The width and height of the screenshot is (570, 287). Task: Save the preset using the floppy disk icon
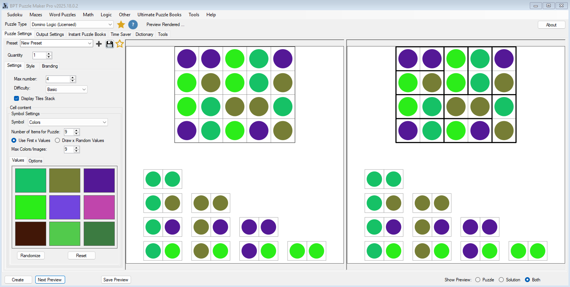pyautogui.click(x=109, y=43)
